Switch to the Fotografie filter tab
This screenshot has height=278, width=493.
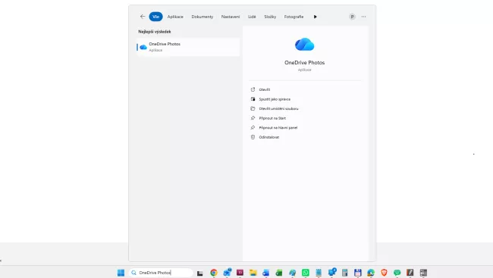(294, 17)
